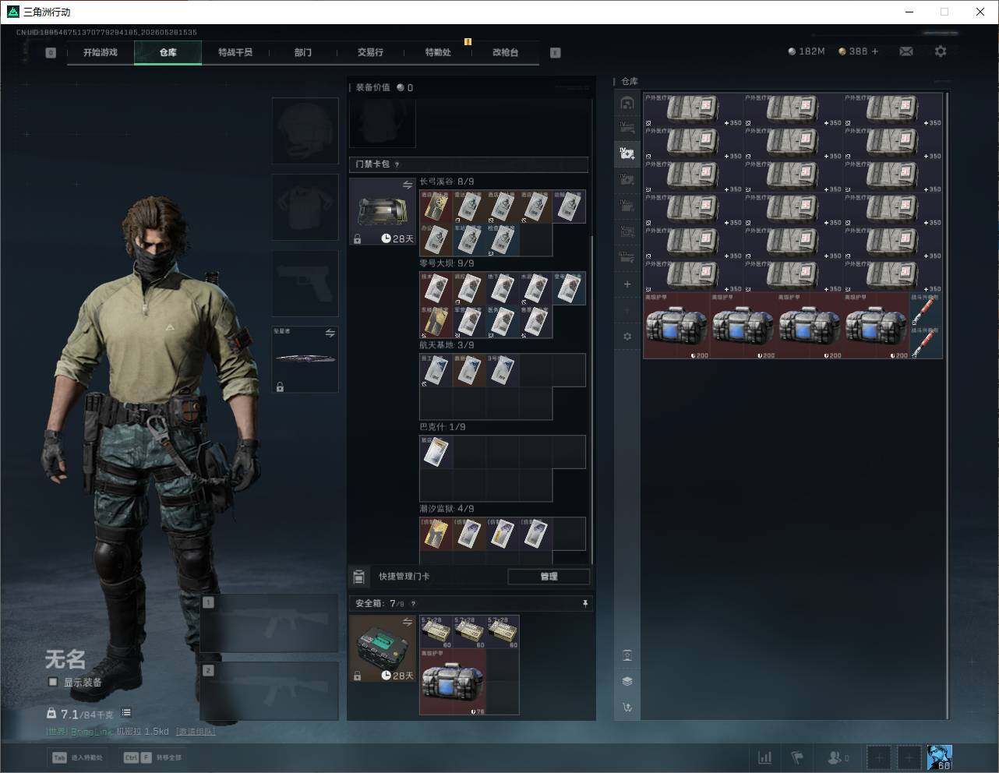The height and width of the screenshot is (773, 999).
Task: Click the flag icon in the bottom bar
Action: point(797,757)
